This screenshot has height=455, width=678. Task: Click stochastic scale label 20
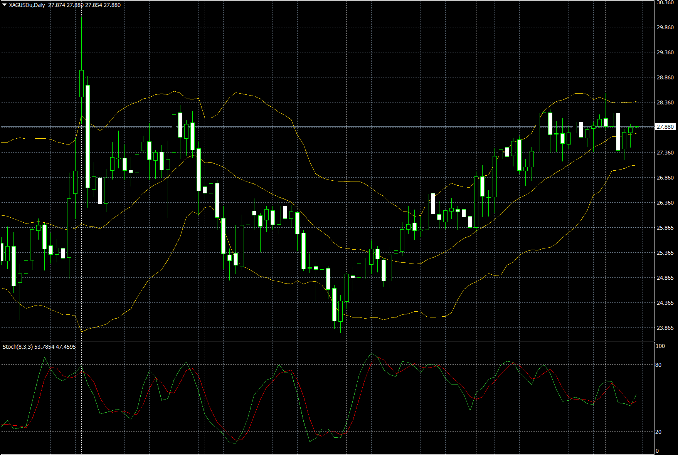click(658, 432)
